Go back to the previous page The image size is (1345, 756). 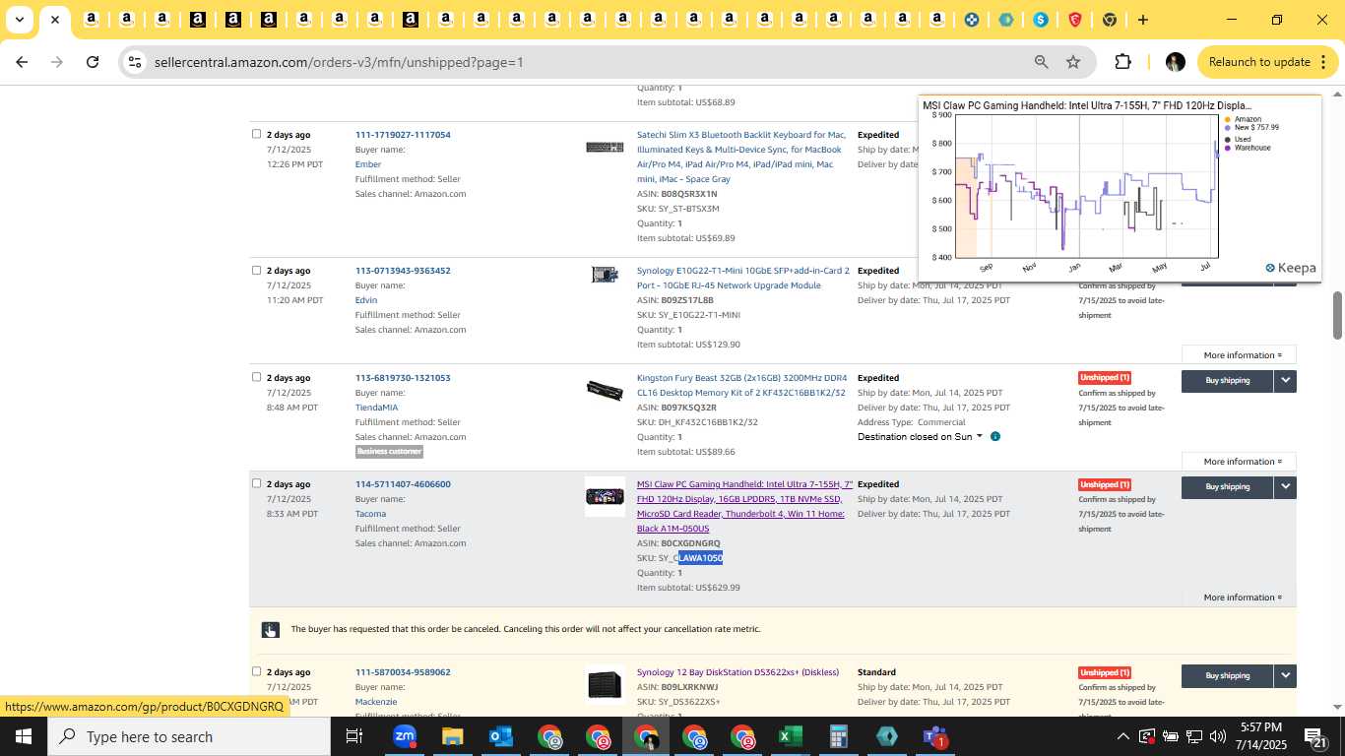(22, 62)
